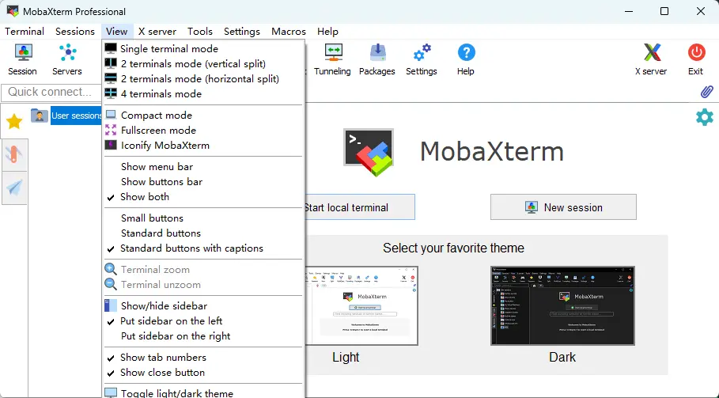Image resolution: width=719 pixels, height=398 pixels.
Task: Focus the Quick connect field
Action: [51, 92]
